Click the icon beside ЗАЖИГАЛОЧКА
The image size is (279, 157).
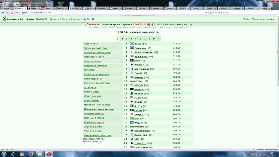132,52
